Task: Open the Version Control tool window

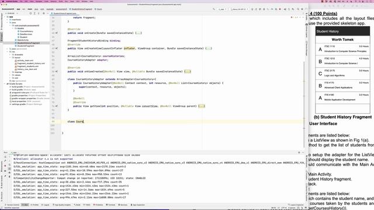Action: [12, 205]
